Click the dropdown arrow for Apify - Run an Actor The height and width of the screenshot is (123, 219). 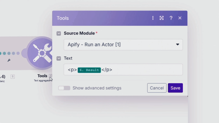[x=177, y=45]
